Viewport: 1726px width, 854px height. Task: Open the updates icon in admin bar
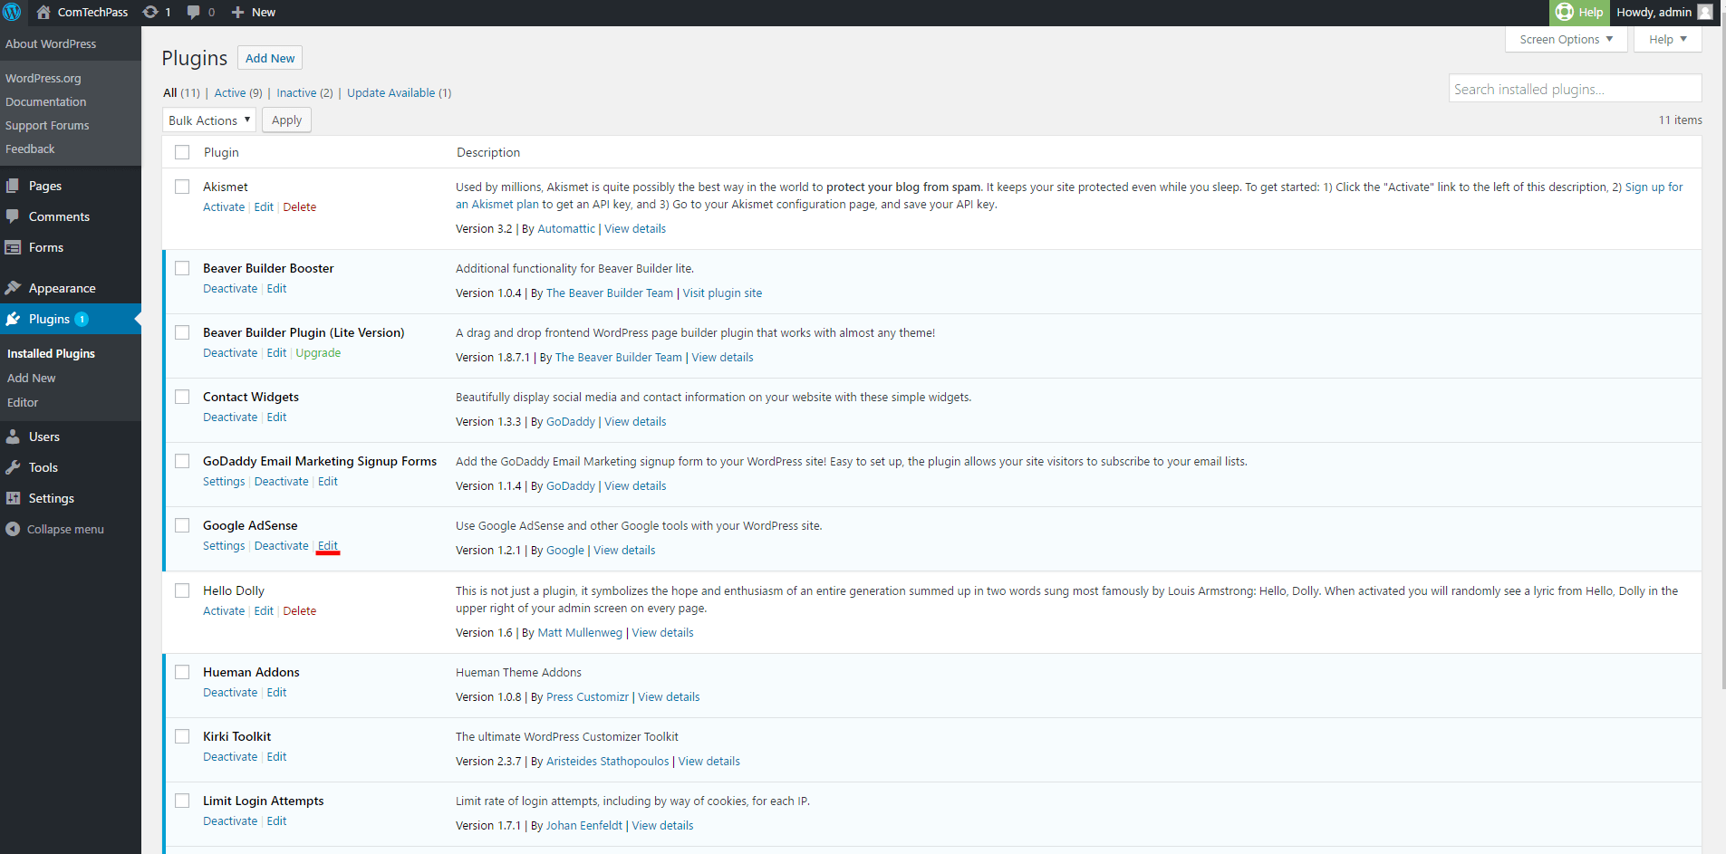pyautogui.click(x=150, y=13)
